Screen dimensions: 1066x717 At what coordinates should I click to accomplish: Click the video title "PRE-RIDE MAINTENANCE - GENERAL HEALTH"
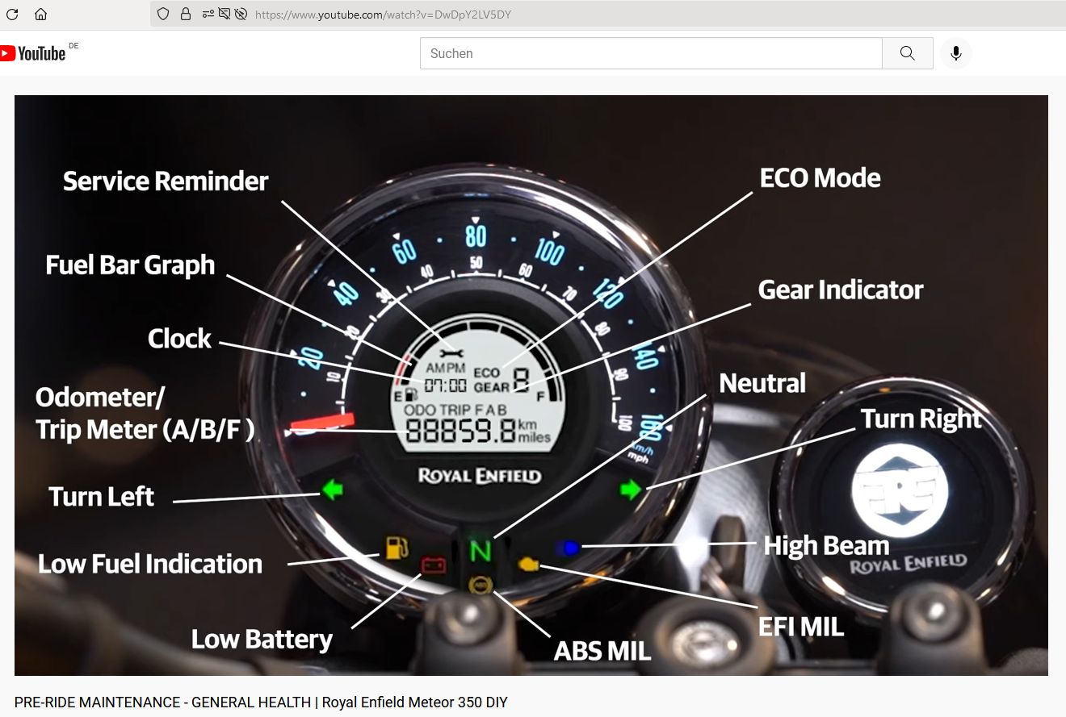[x=162, y=702]
